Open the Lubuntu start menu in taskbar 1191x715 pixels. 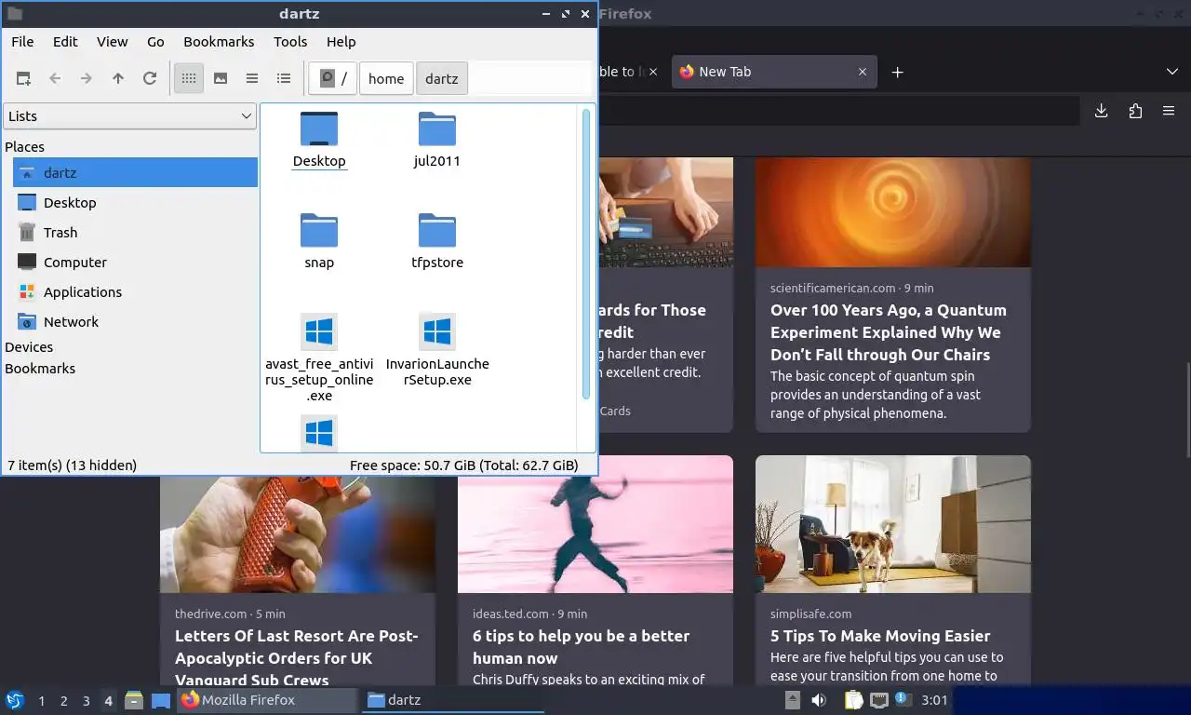click(15, 700)
